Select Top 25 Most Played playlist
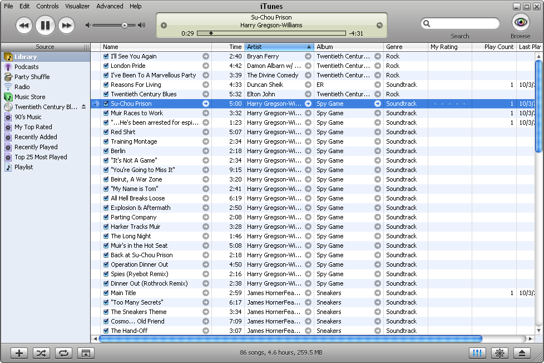The height and width of the screenshot is (363, 544). point(41,157)
